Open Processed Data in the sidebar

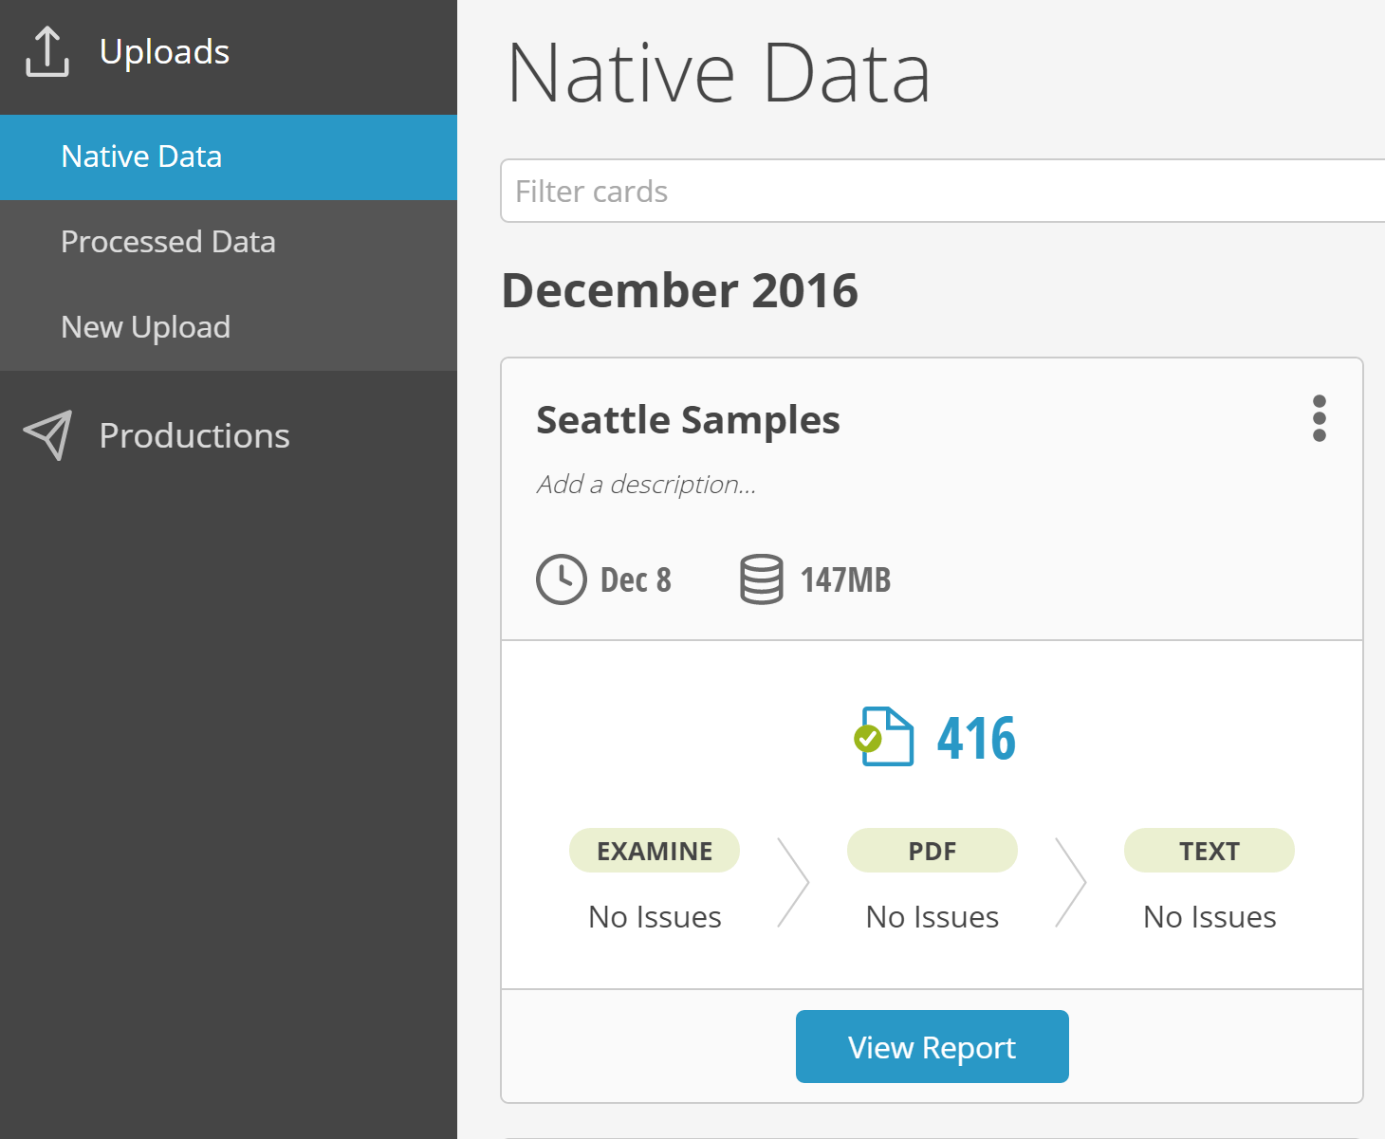(229, 243)
